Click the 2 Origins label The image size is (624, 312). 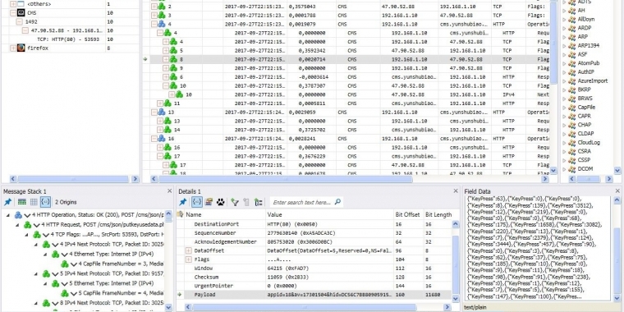tap(66, 202)
